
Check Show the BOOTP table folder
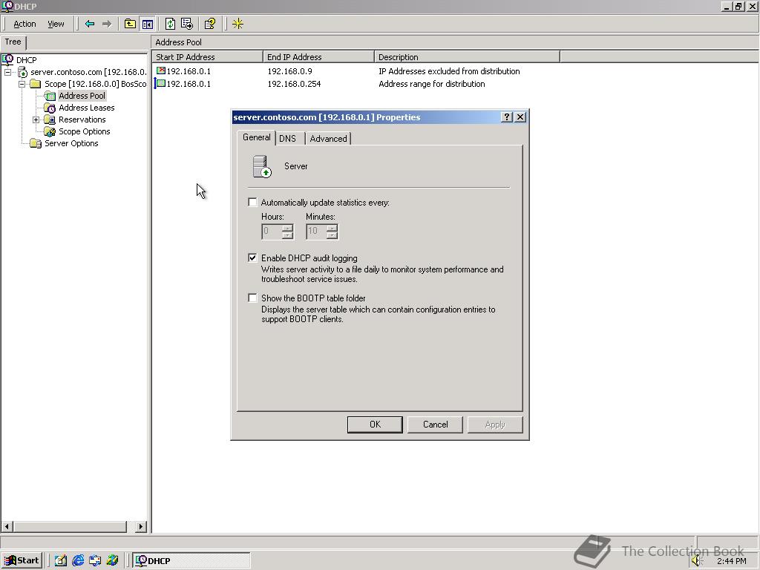[x=252, y=298]
